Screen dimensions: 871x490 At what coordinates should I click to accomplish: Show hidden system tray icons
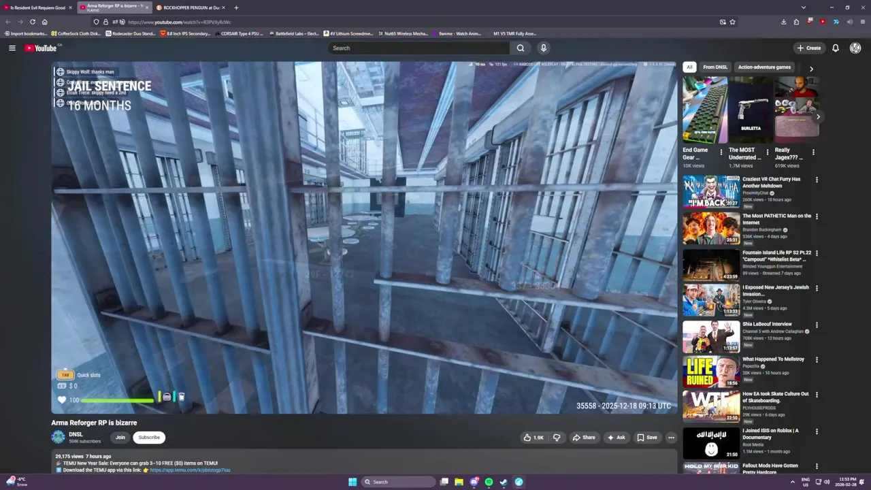[x=792, y=482]
